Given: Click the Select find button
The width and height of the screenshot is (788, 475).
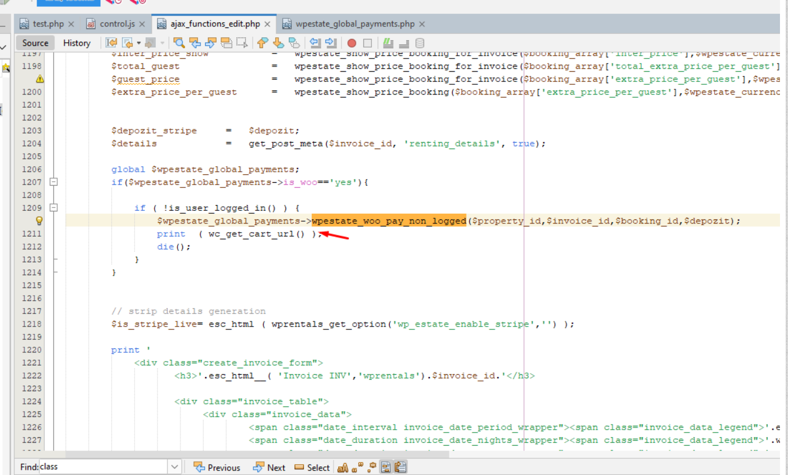Looking at the screenshot, I should [x=312, y=468].
